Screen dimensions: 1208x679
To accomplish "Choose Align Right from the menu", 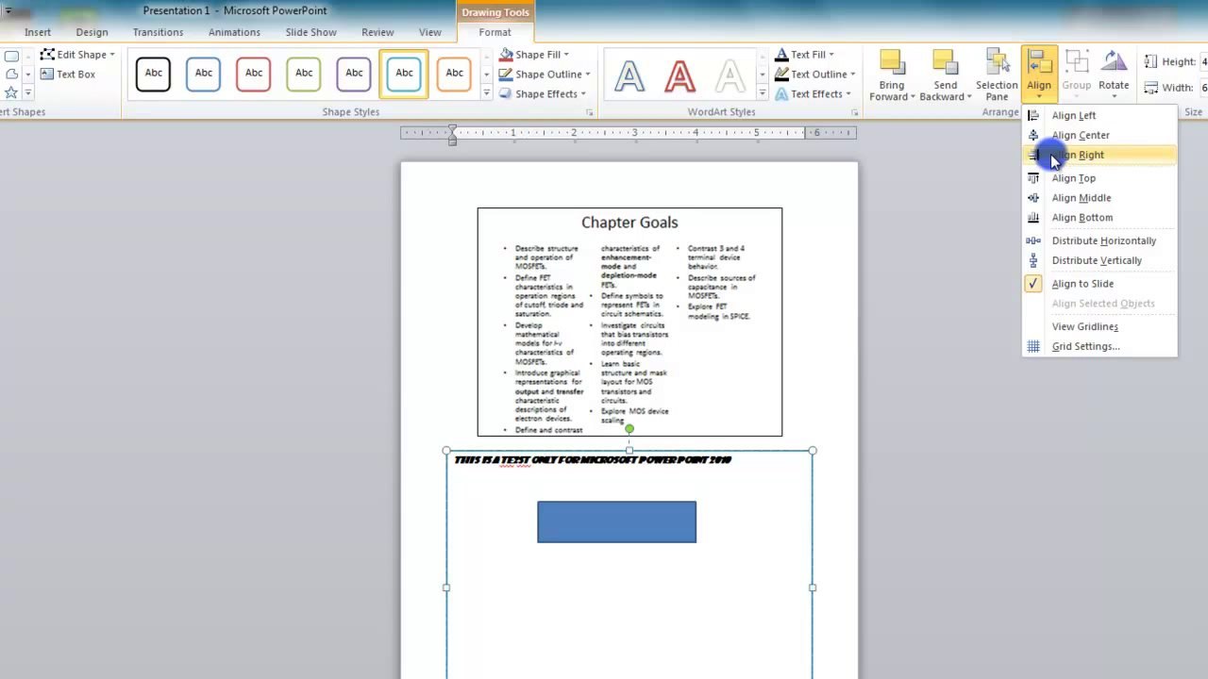I will [x=1099, y=155].
